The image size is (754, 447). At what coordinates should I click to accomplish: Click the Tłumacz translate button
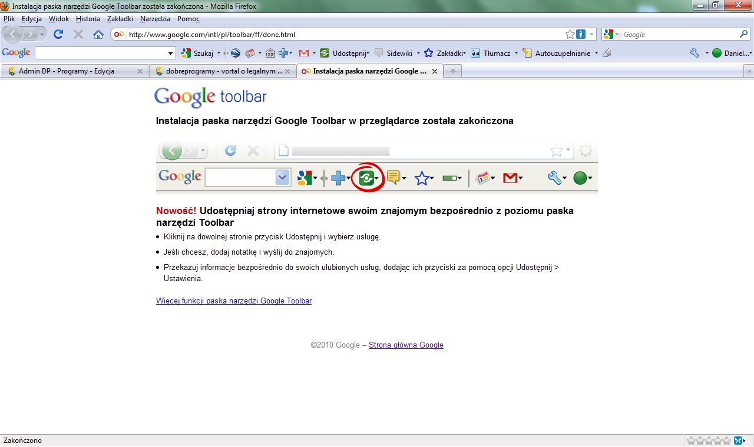click(x=491, y=53)
